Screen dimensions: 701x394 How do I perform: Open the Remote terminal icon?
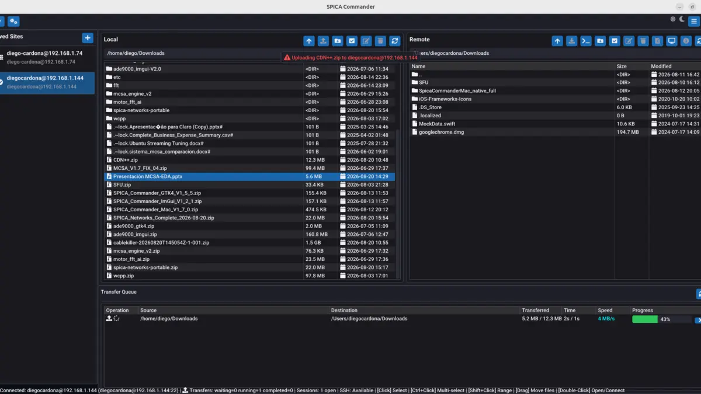(x=586, y=41)
